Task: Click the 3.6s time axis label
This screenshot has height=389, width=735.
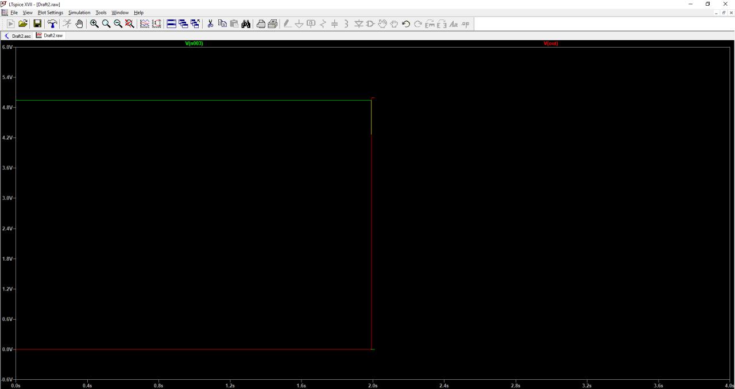Action: [658, 386]
